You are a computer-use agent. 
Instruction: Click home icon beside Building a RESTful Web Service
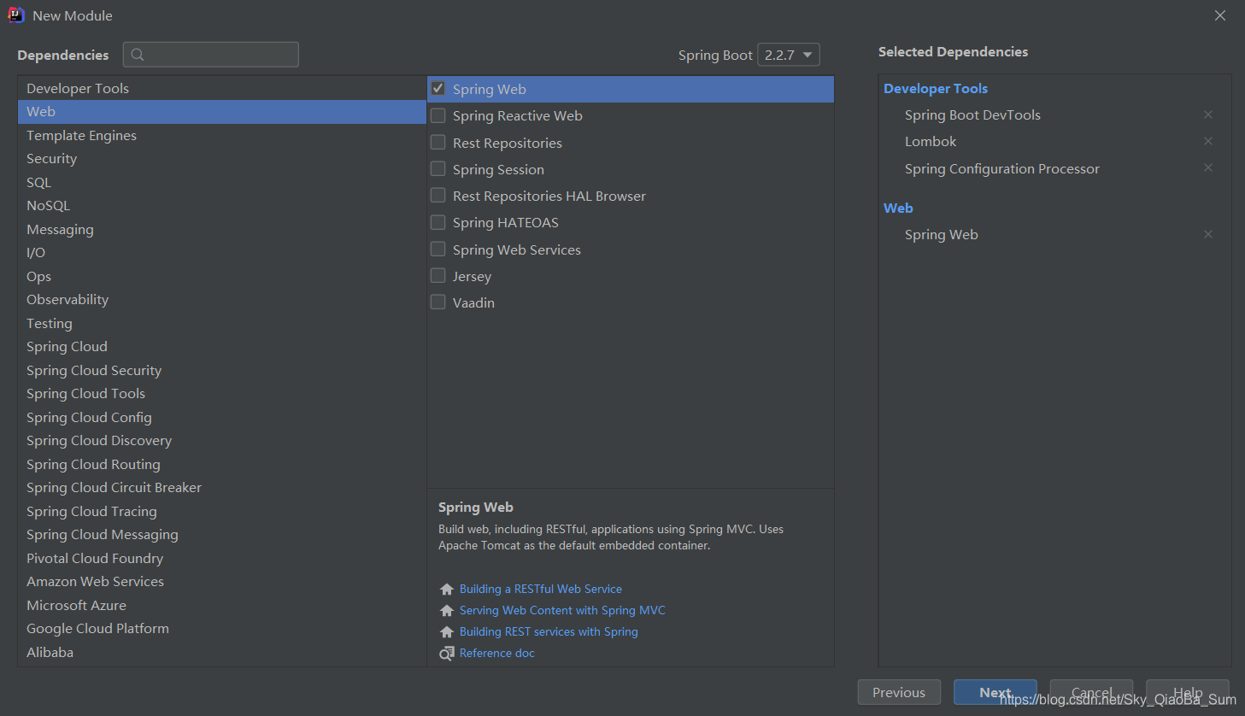tap(446, 590)
